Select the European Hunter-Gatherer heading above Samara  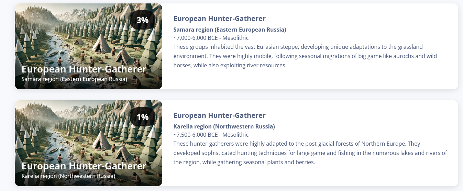[219, 19]
